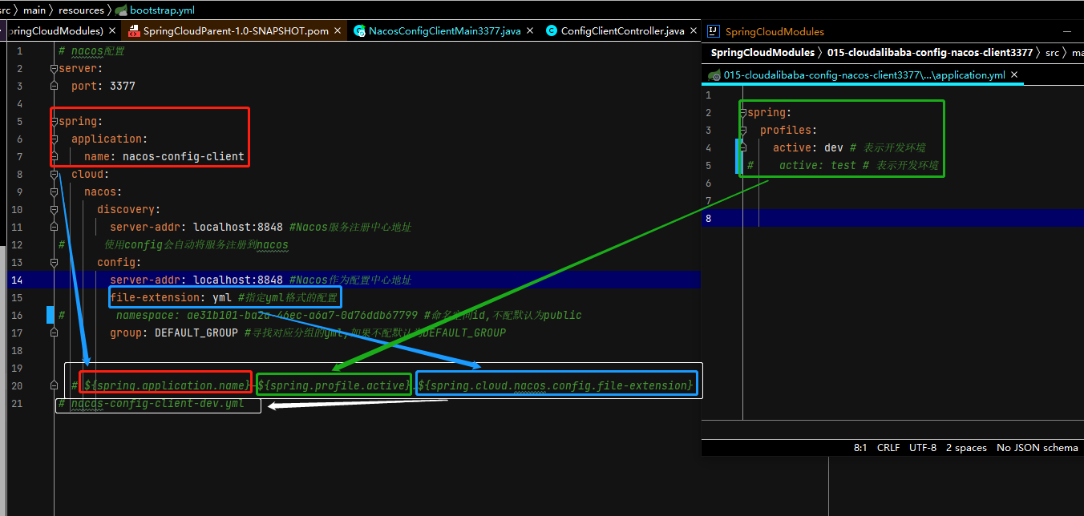Click the commented namespace: ae31b101 line
The width and height of the screenshot is (1084, 516).
[319, 315]
